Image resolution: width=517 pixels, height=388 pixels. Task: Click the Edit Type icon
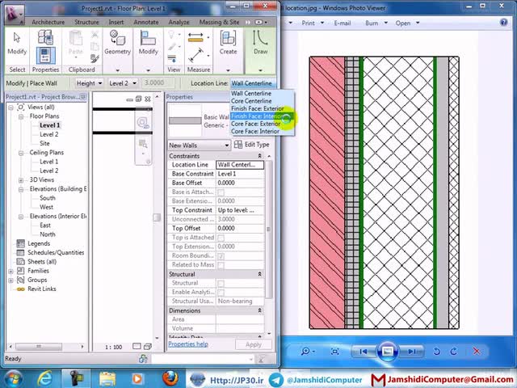click(237, 145)
